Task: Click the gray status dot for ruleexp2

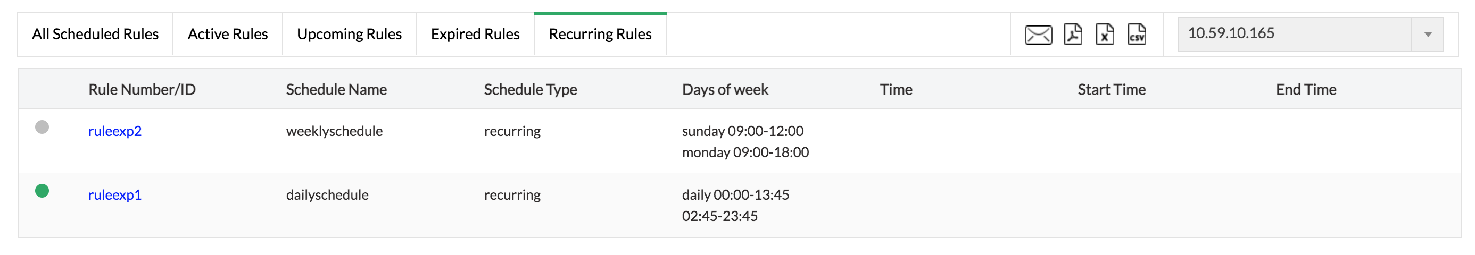Action: [42, 127]
